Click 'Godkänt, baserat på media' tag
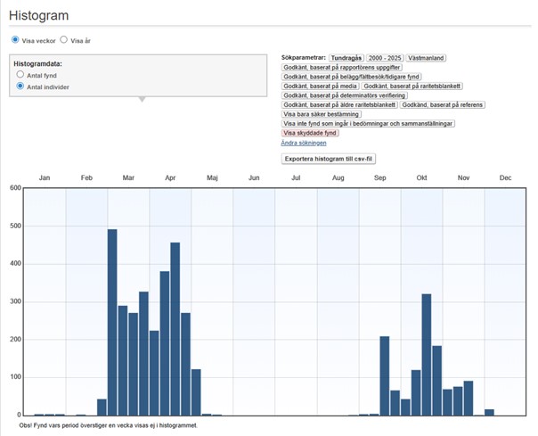538x436 pixels. pyautogui.click(x=319, y=86)
